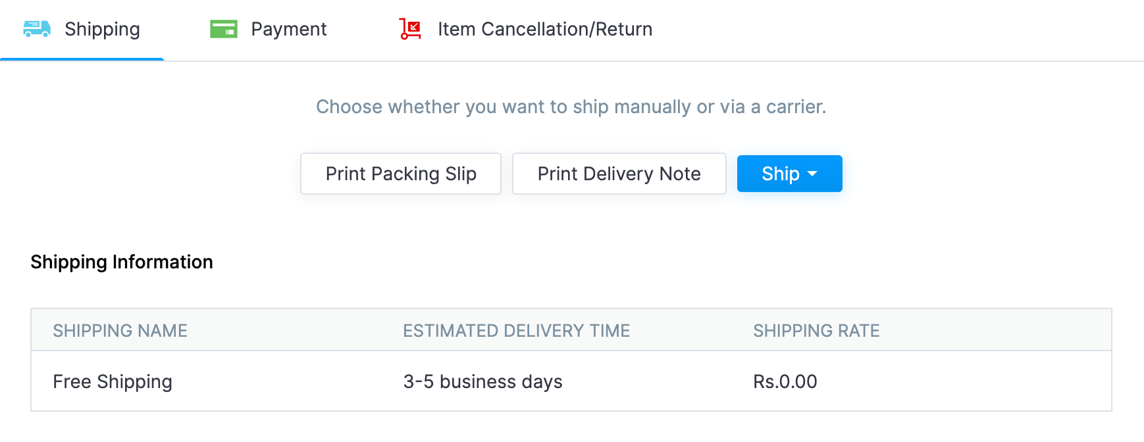Select the ESTIMATED DELIVERY TIME column header

click(516, 330)
